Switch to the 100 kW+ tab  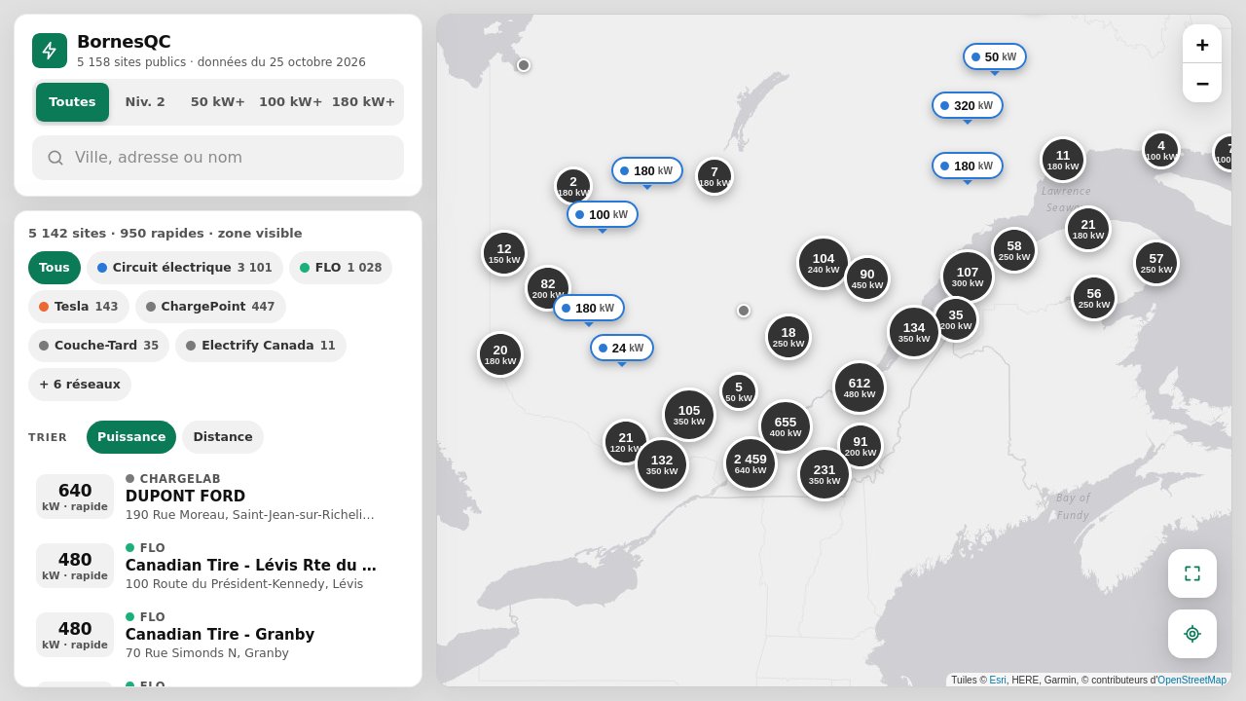coord(290,102)
